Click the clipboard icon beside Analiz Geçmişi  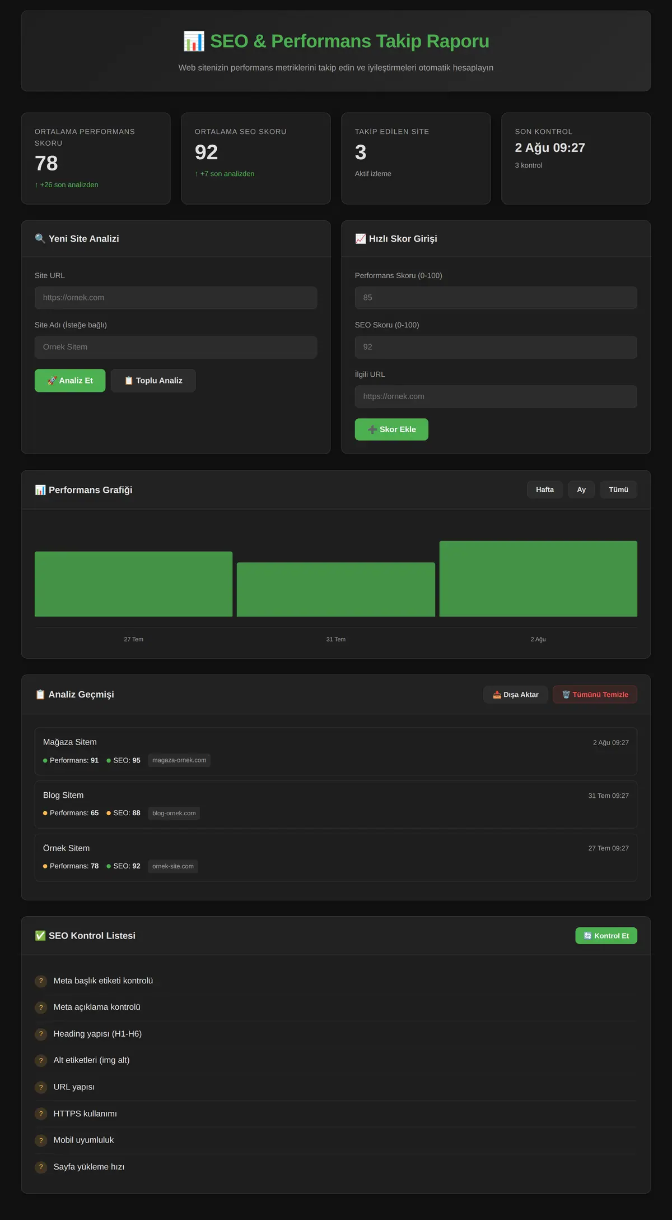click(40, 694)
